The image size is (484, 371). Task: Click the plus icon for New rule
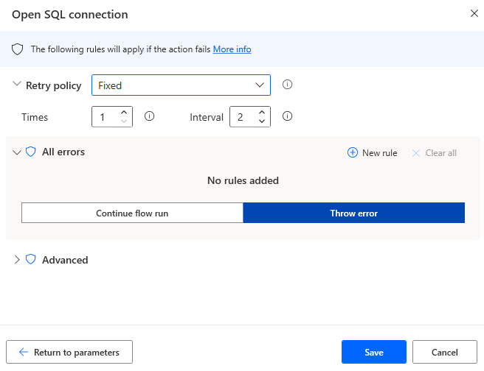point(353,152)
